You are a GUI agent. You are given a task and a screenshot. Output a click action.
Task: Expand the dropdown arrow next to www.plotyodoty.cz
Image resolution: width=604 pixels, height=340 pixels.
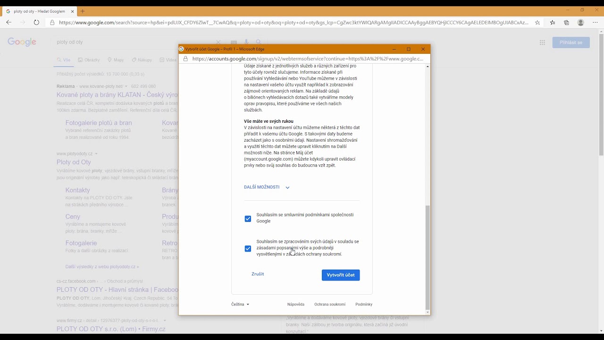coord(96,154)
